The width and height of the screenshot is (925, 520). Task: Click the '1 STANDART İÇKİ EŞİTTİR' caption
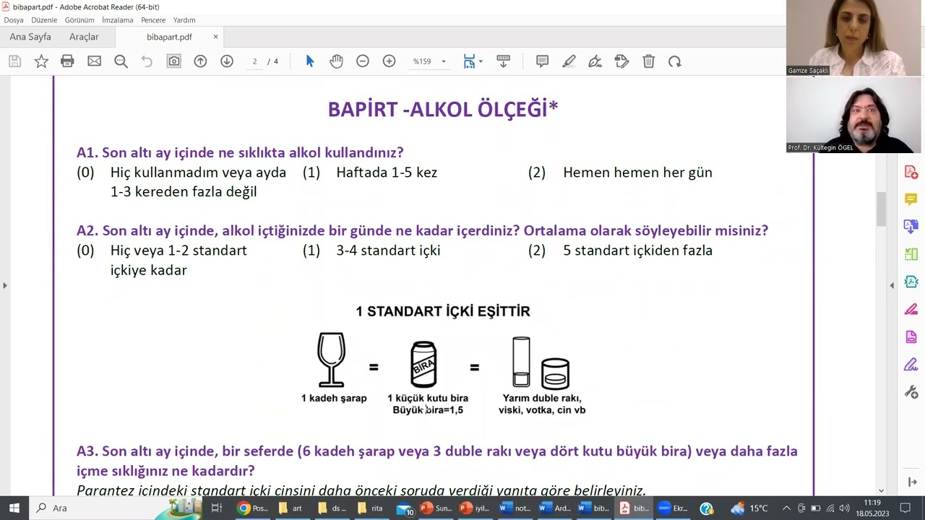tap(443, 311)
